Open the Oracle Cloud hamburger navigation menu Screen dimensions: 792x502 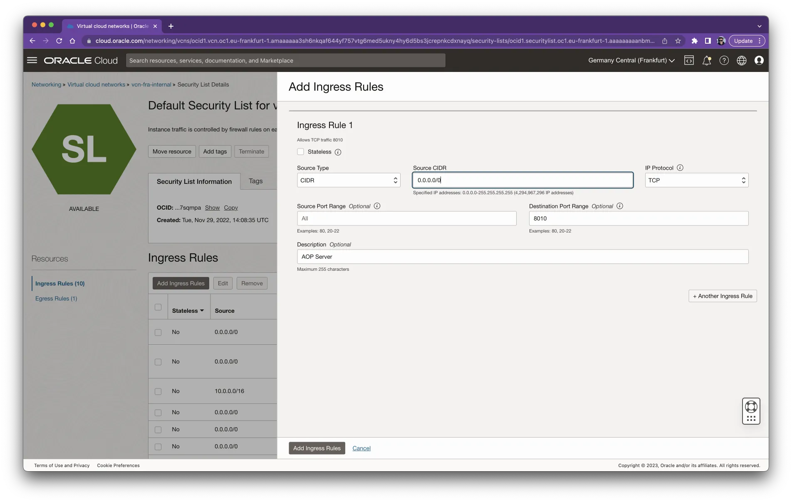[32, 60]
